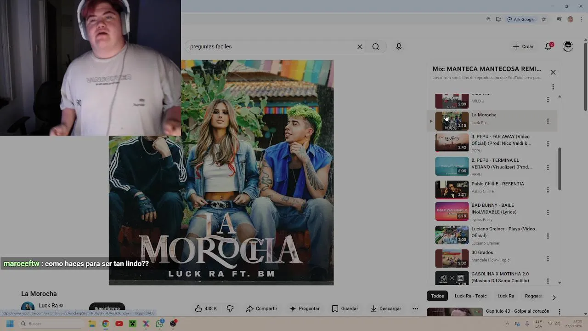Click the Ask Google lens button
Screen dimensions: 588x331
point(521,19)
